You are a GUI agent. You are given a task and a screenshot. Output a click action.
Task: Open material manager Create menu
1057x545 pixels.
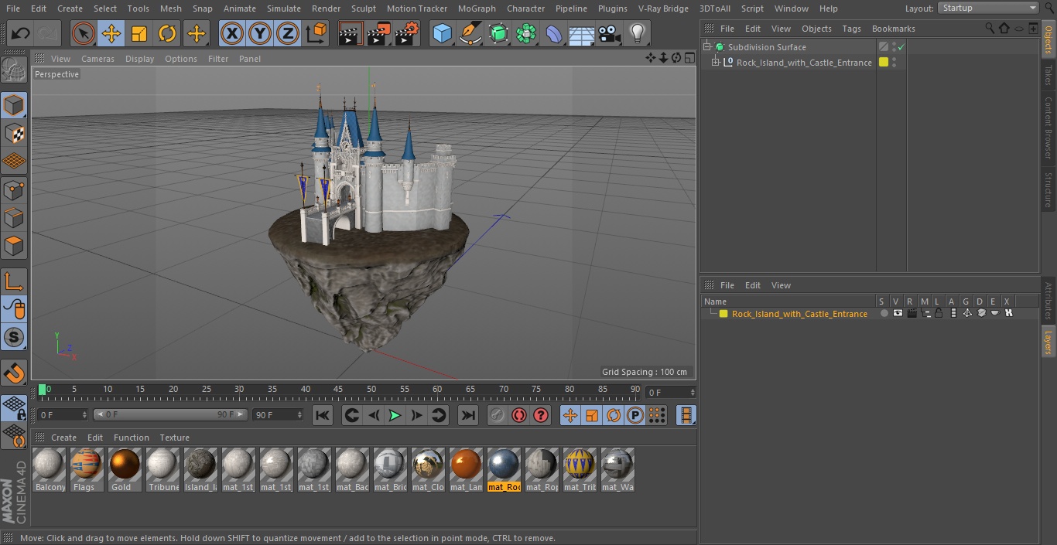click(x=63, y=438)
